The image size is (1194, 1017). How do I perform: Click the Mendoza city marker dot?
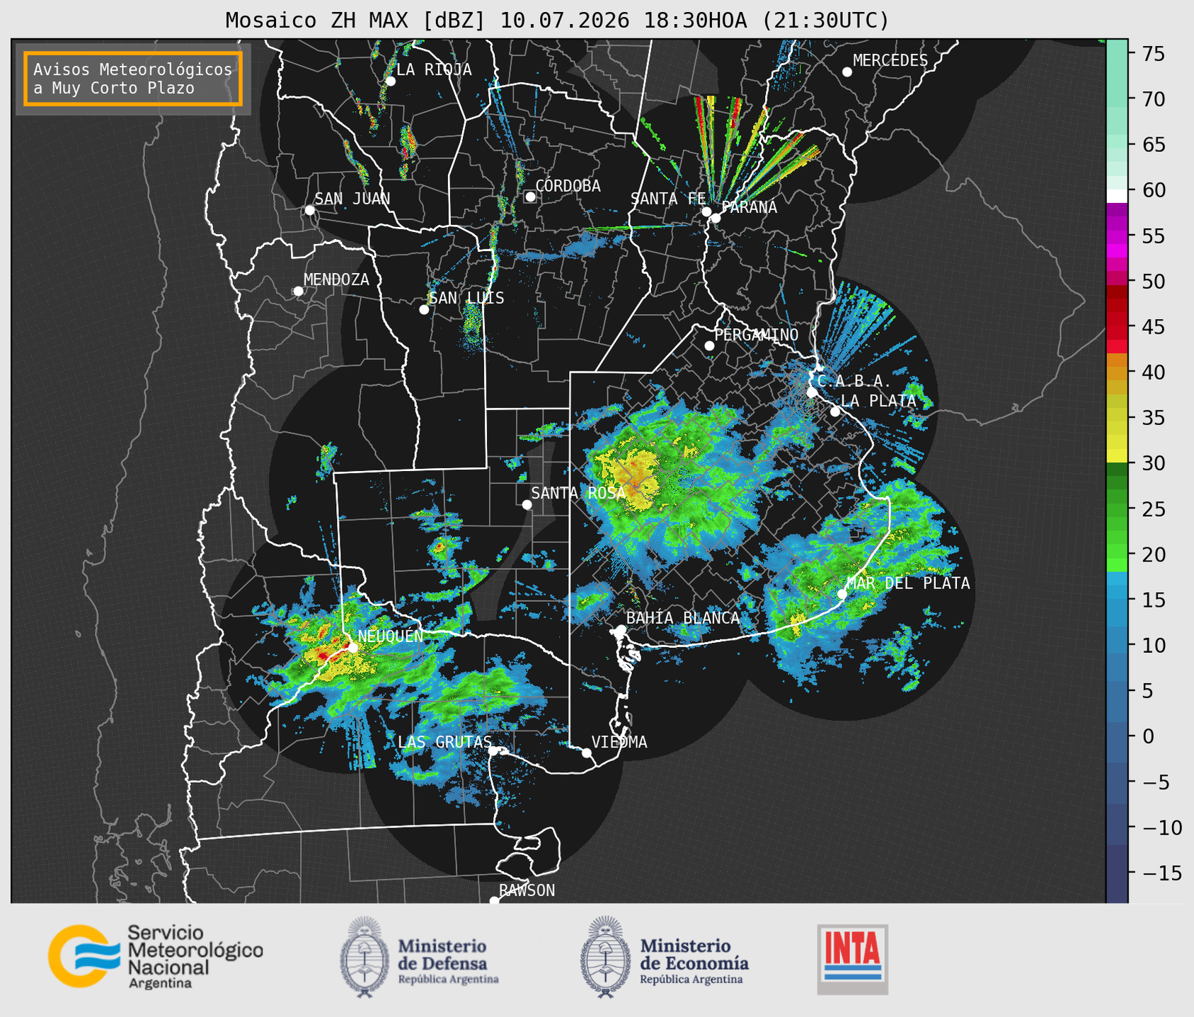(298, 291)
